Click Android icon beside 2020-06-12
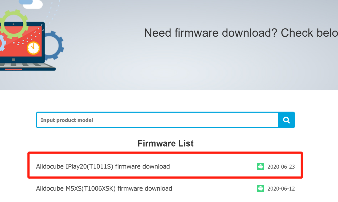338x202 pixels. coord(260,188)
